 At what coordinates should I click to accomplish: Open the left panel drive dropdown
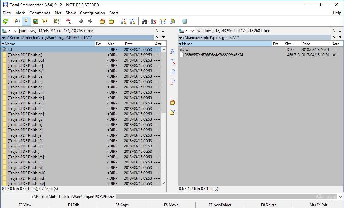9,31
